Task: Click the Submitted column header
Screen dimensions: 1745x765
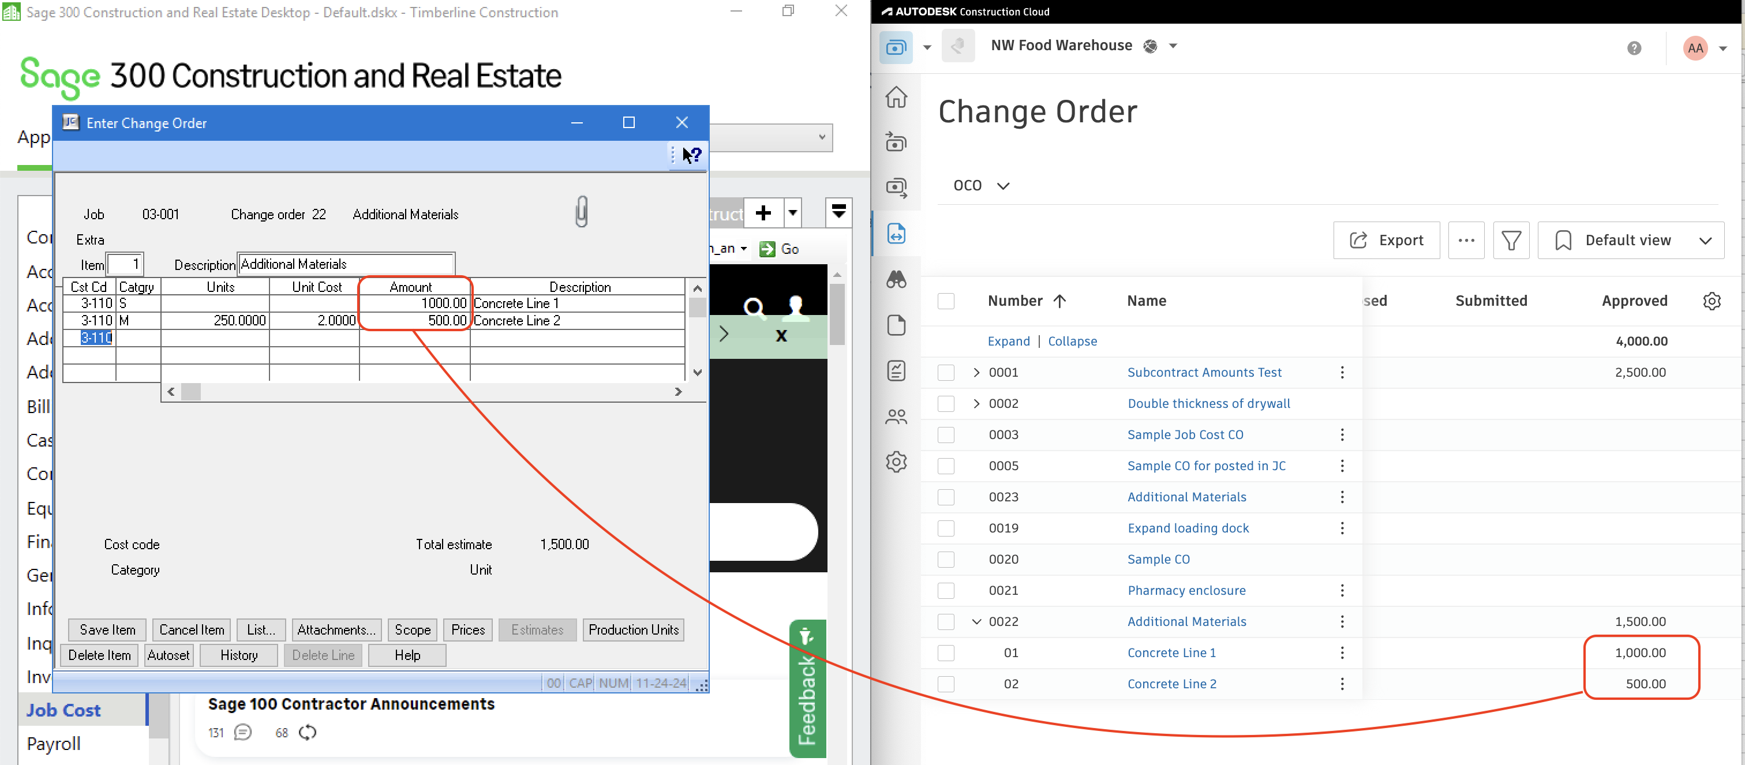Action: coord(1491,301)
